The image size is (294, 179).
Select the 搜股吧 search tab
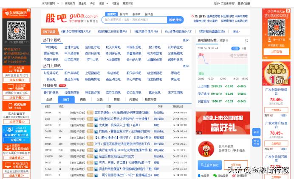coord(111,14)
